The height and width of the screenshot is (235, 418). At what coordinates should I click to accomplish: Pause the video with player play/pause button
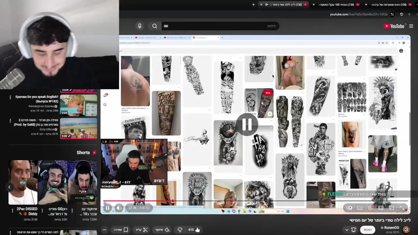point(107,208)
